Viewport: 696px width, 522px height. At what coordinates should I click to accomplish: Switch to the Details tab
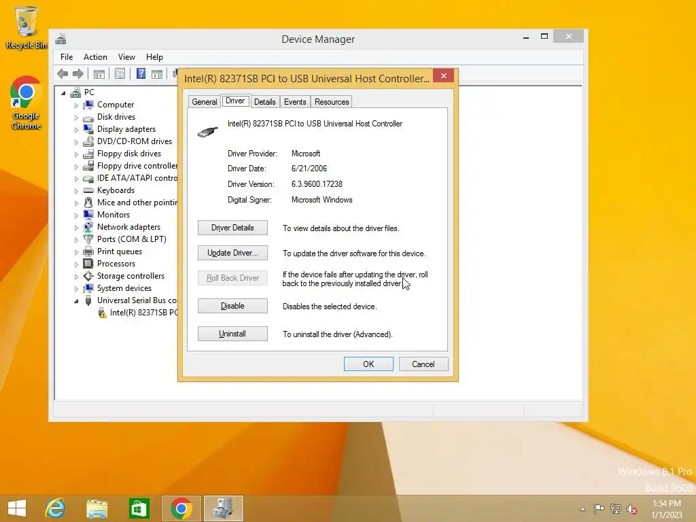point(264,102)
